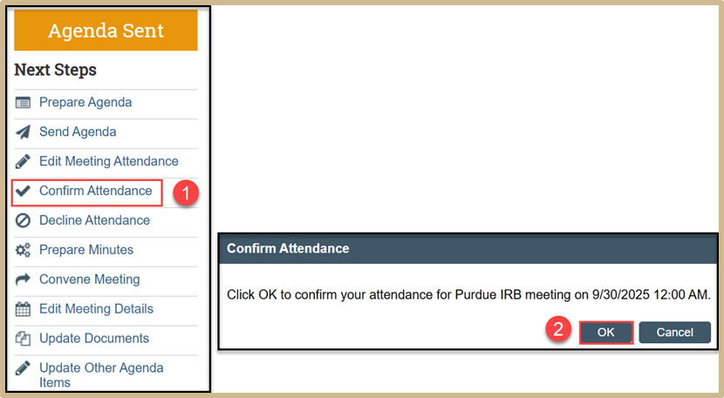
Task: Choose Confirm Attendance in Next Steps
Action: point(95,191)
